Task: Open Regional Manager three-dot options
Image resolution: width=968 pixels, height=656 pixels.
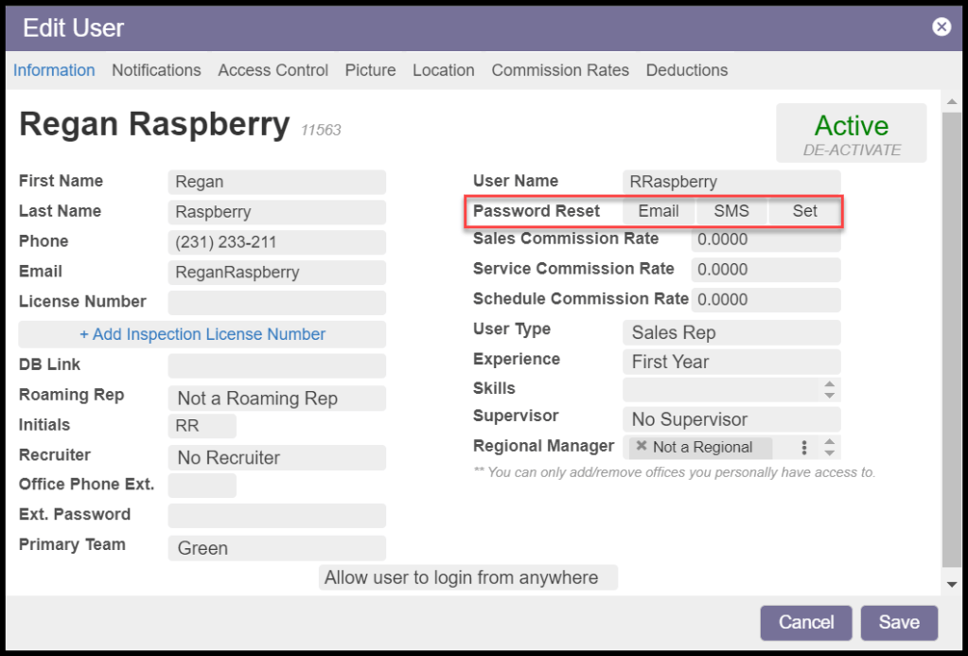Action: point(804,448)
